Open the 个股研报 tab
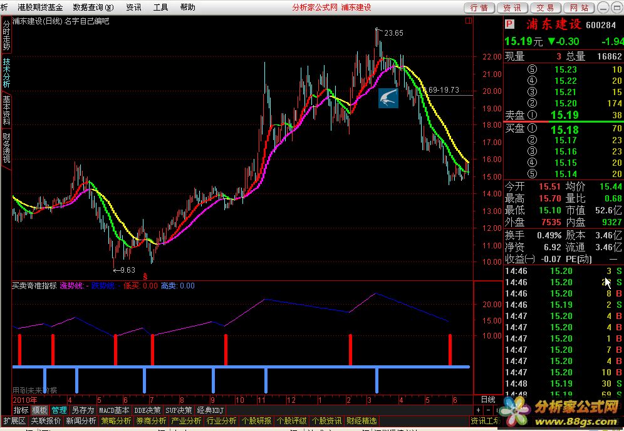The width and height of the screenshot is (624, 431). [x=256, y=420]
